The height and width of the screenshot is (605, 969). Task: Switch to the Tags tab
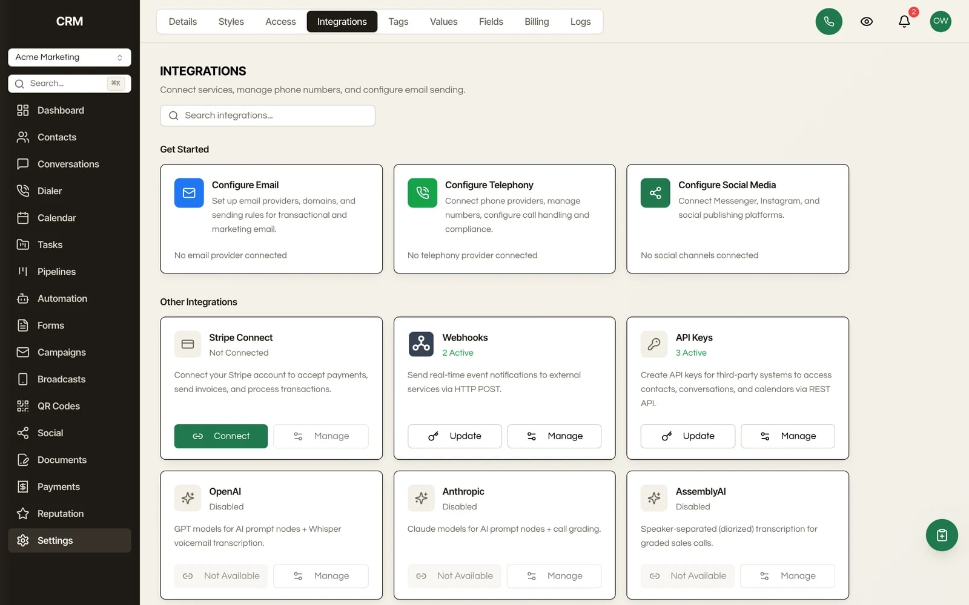point(399,22)
